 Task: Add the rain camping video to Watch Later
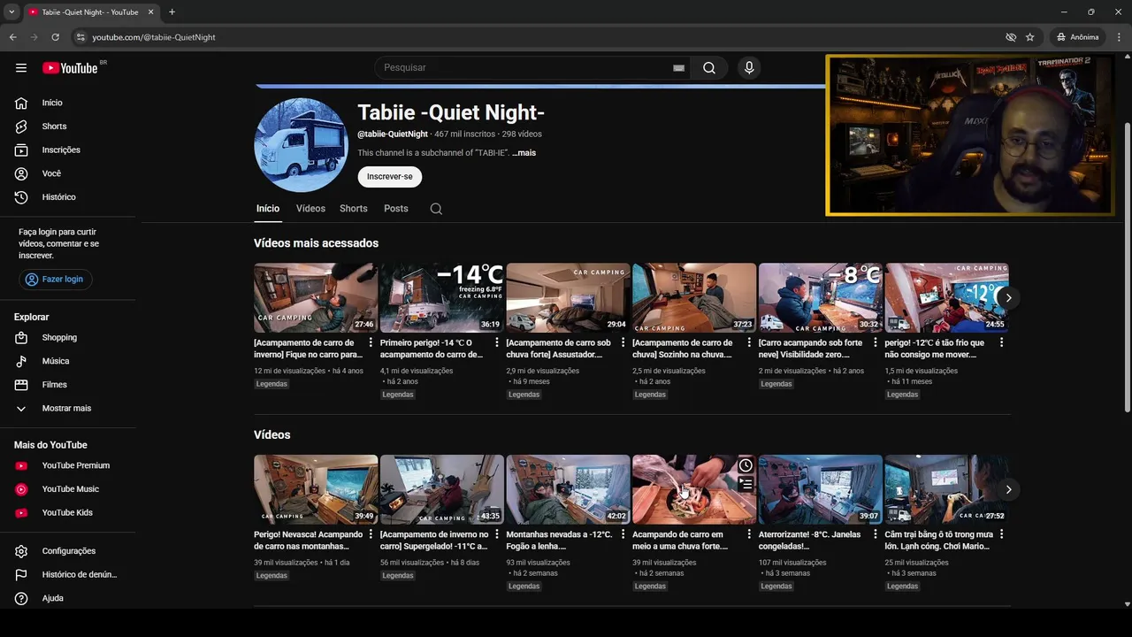[x=746, y=466]
